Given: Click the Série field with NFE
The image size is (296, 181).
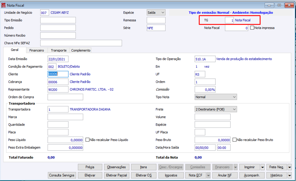Looking at the screenshot, I should coord(156,28).
